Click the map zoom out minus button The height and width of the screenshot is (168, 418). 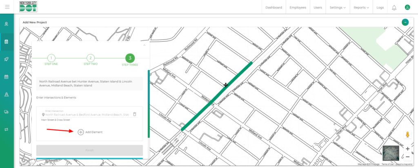(x=407, y=157)
